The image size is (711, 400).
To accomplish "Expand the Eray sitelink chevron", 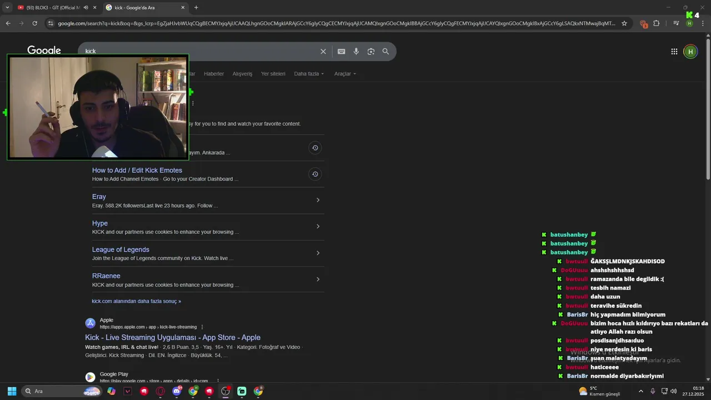I will [x=318, y=200].
